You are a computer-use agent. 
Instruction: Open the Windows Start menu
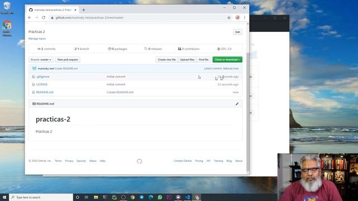click(4, 197)
